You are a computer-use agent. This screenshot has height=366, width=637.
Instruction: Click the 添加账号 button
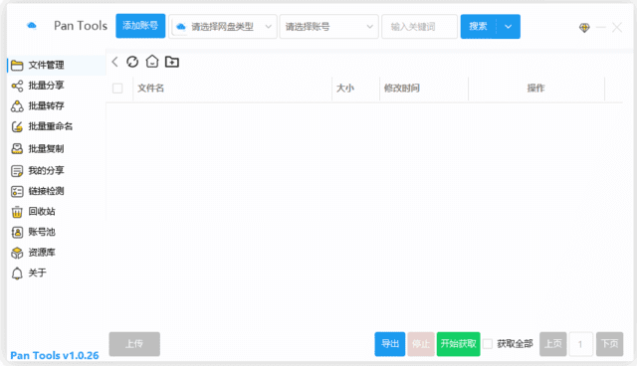140,26
